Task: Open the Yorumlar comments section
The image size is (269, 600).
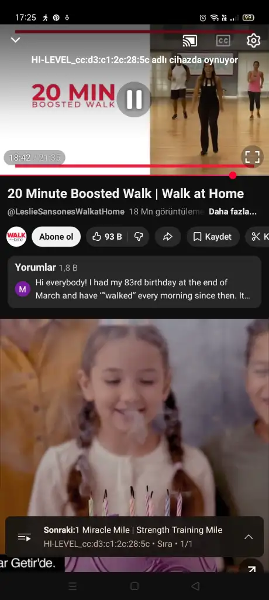Action: [134, 282]
